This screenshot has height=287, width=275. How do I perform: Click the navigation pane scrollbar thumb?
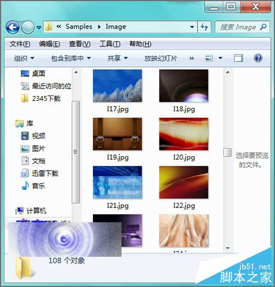(x=76, y=152)
